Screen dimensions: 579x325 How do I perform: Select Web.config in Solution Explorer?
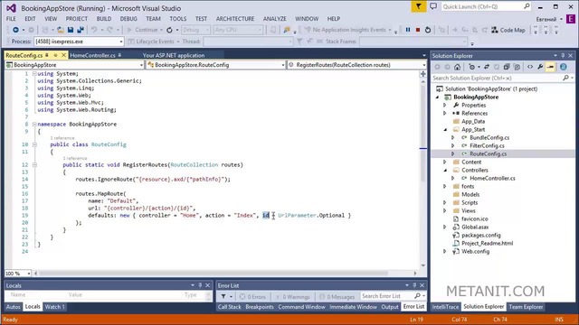click(x=475, y=251)
